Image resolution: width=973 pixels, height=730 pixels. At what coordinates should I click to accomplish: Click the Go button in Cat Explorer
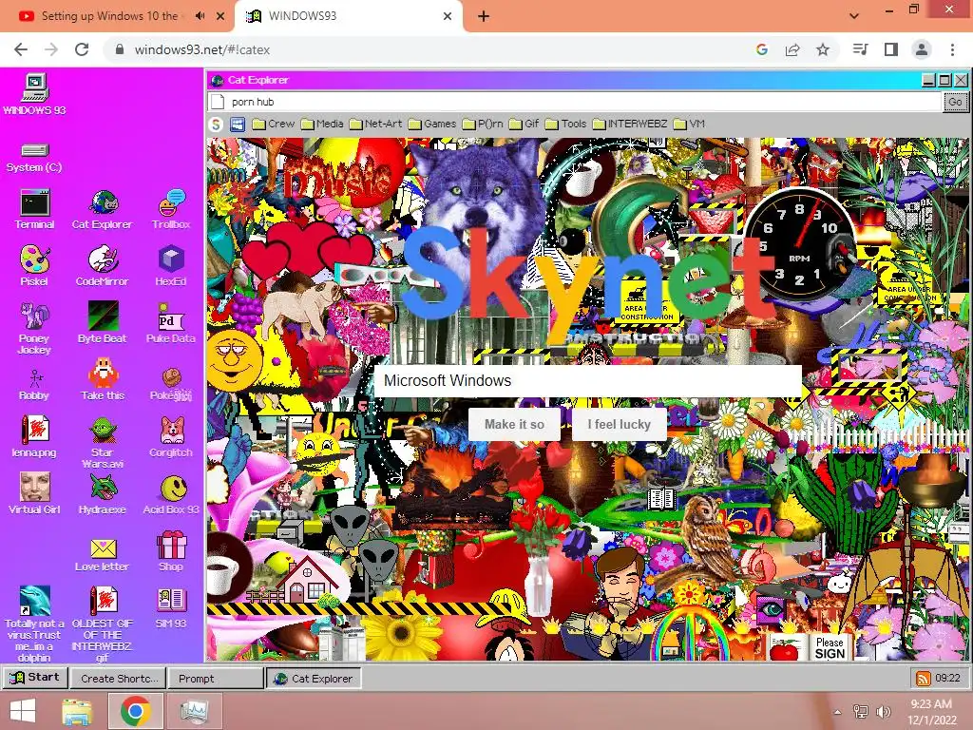click(955, 102)
